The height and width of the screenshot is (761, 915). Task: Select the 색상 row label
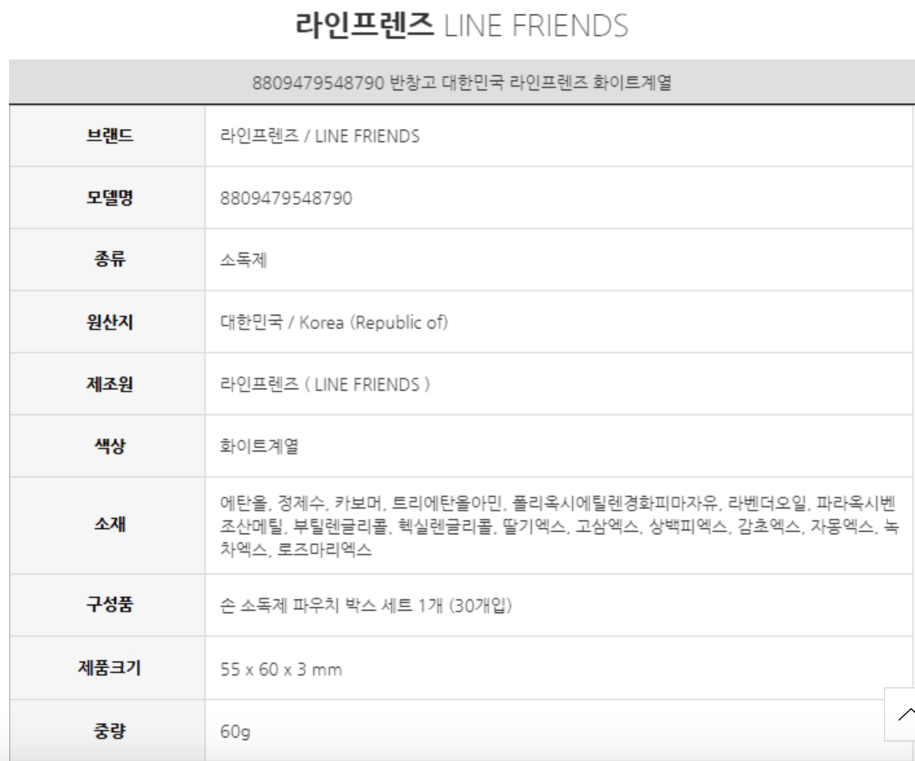tap(109, 446)
